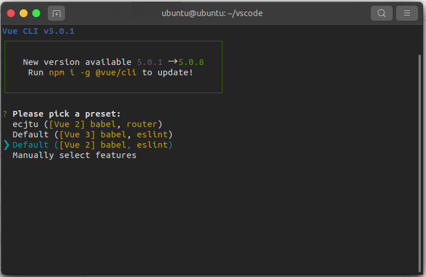Open the terminal search icon
426x277 pixels.
click(x=381, y=13)
